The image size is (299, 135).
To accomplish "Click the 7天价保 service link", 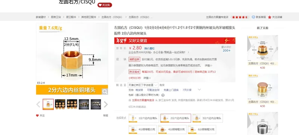I will [x=187, y=90].
